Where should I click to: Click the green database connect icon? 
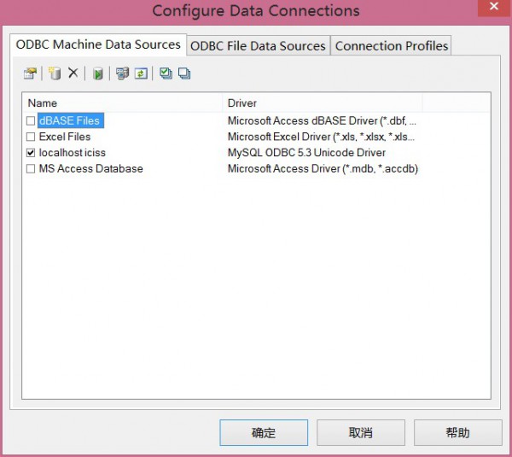(x=98, y=74)
